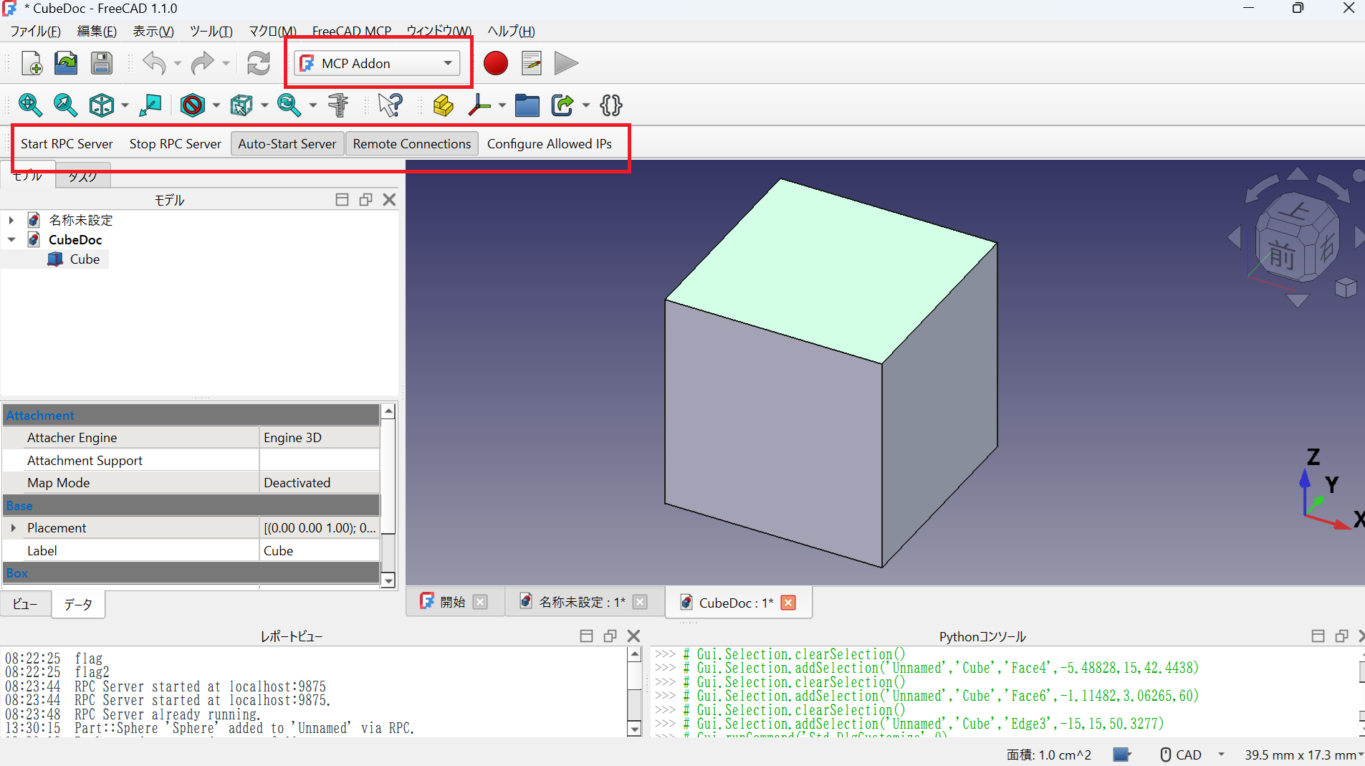Expand the 名称未設定 document tree node
1365x766 pixels.
[11, 220]
